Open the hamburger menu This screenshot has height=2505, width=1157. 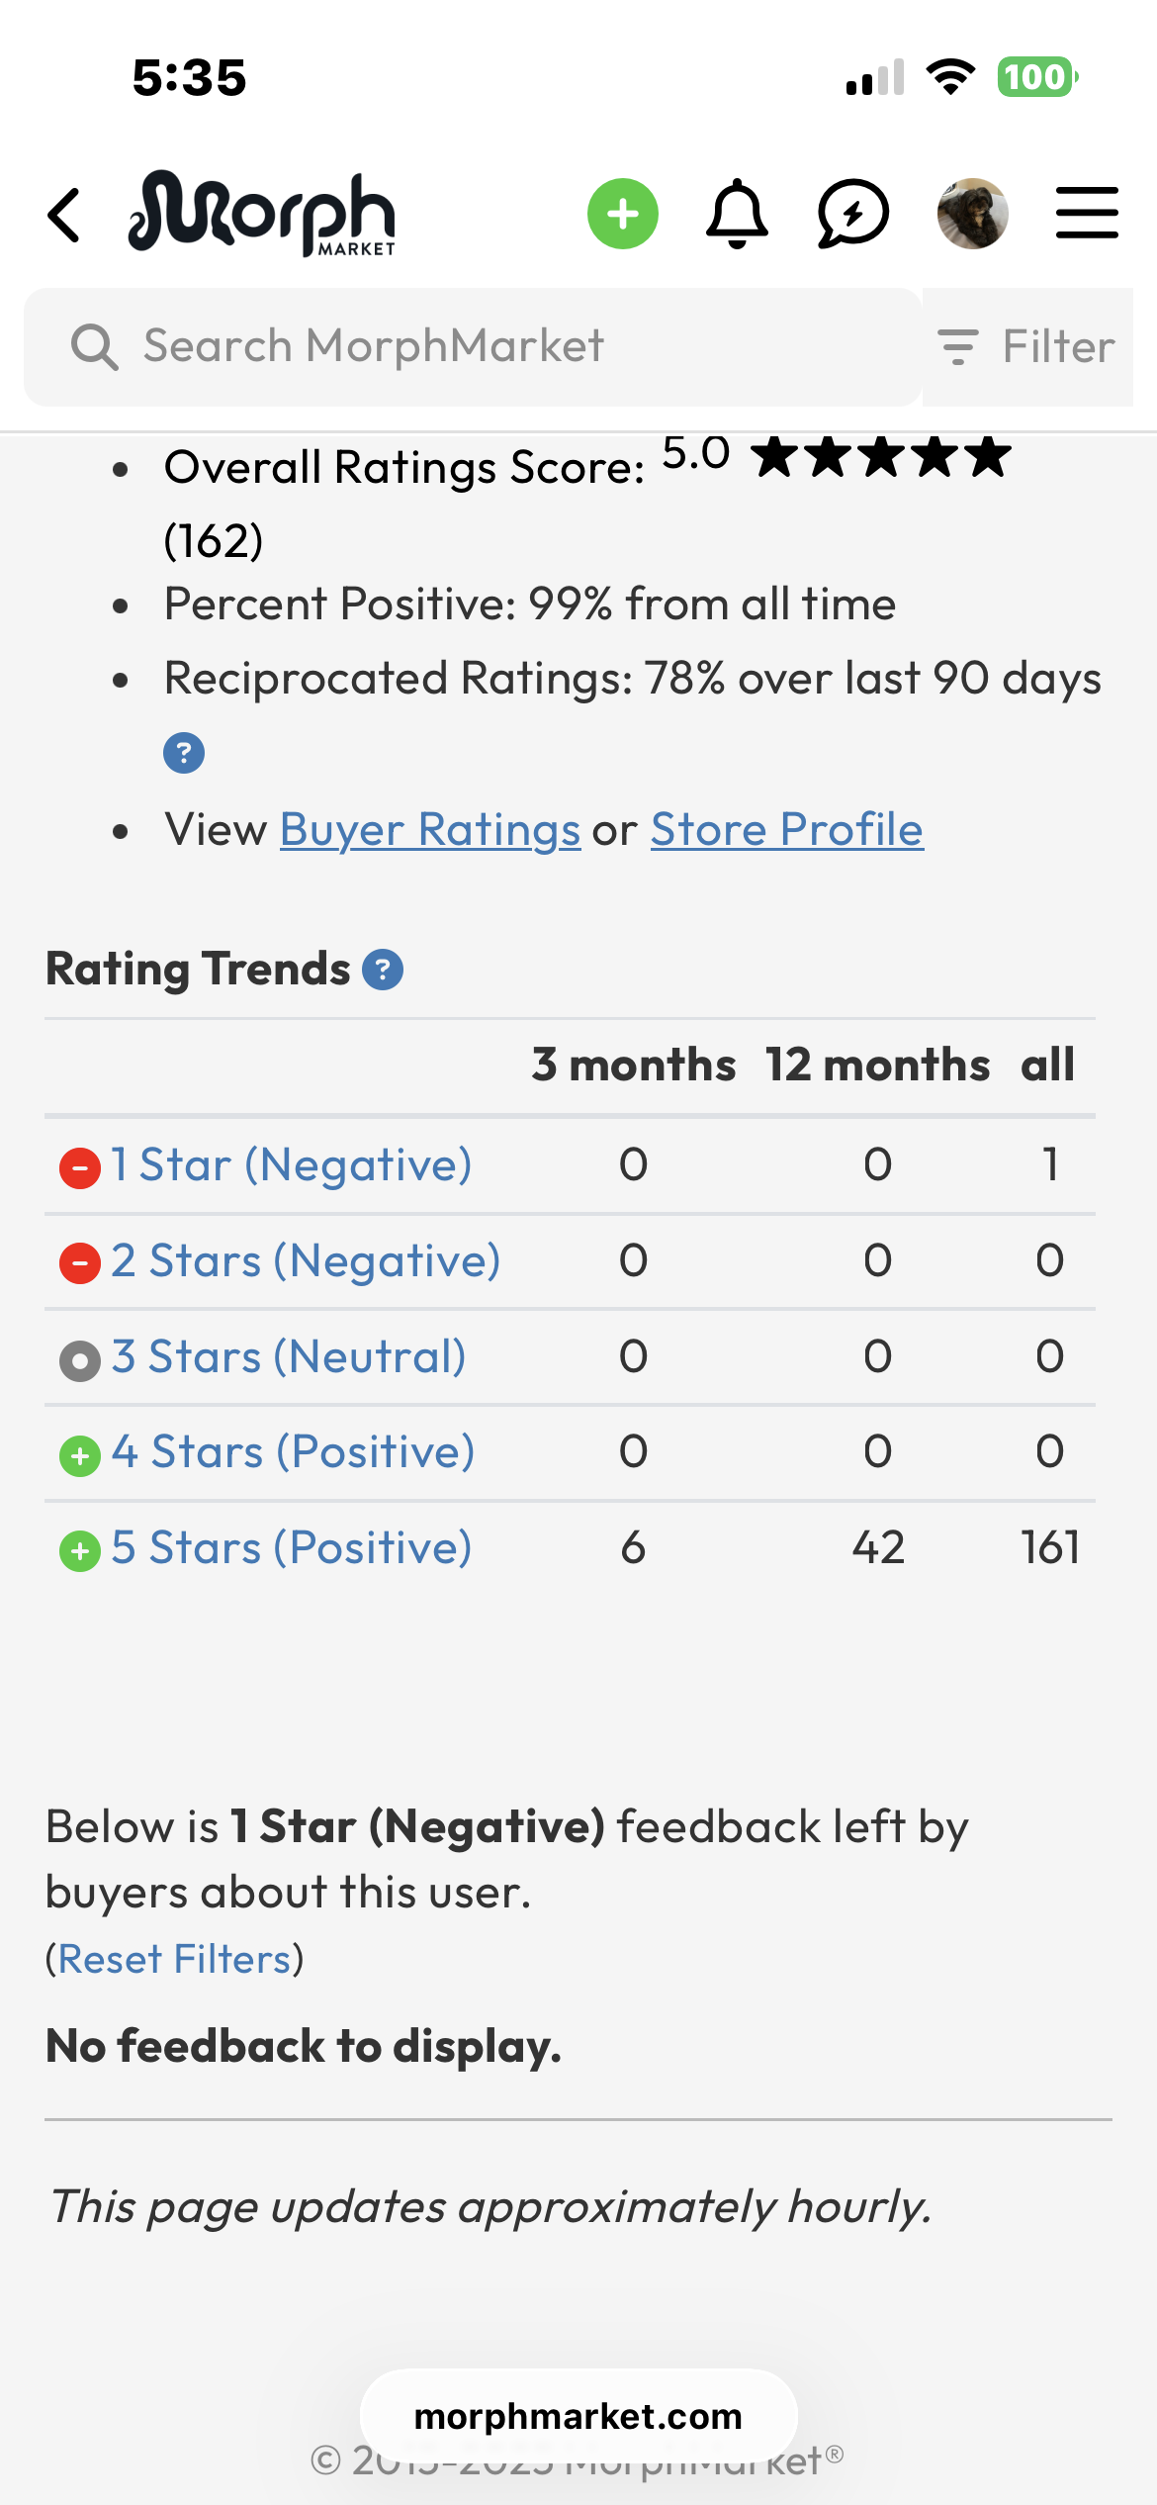tap(1087, 214)
